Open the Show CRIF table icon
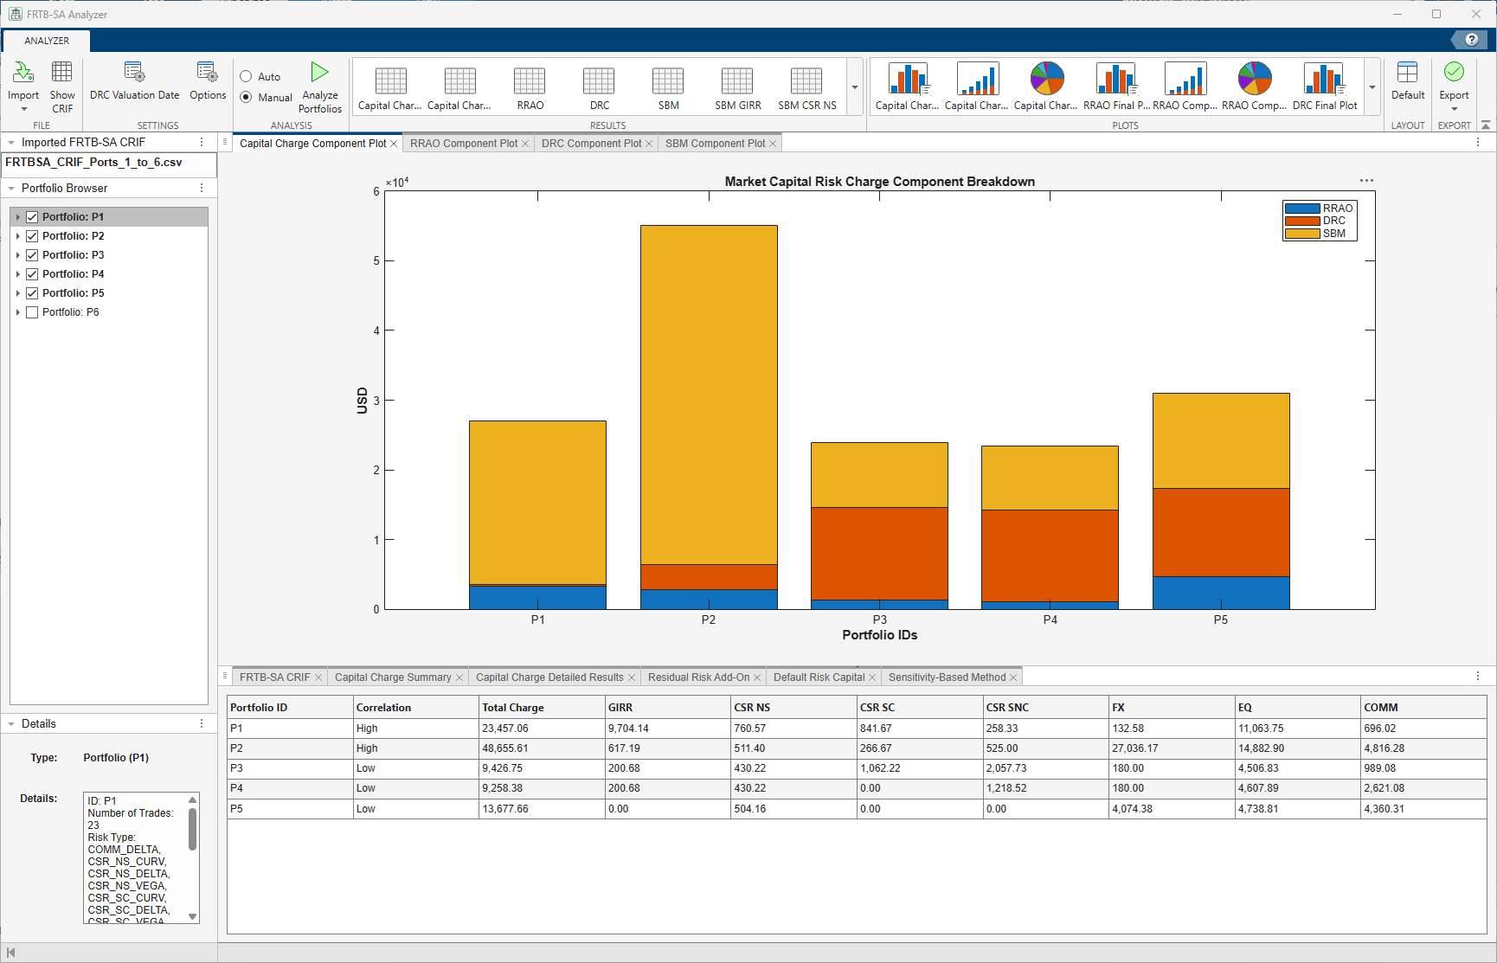1497x963 pixels. (x=62, y=72)
